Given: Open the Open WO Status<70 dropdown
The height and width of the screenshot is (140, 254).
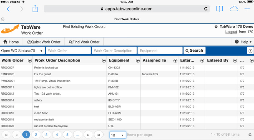Looking at the screenshot, I should click(x=22, y=51).
